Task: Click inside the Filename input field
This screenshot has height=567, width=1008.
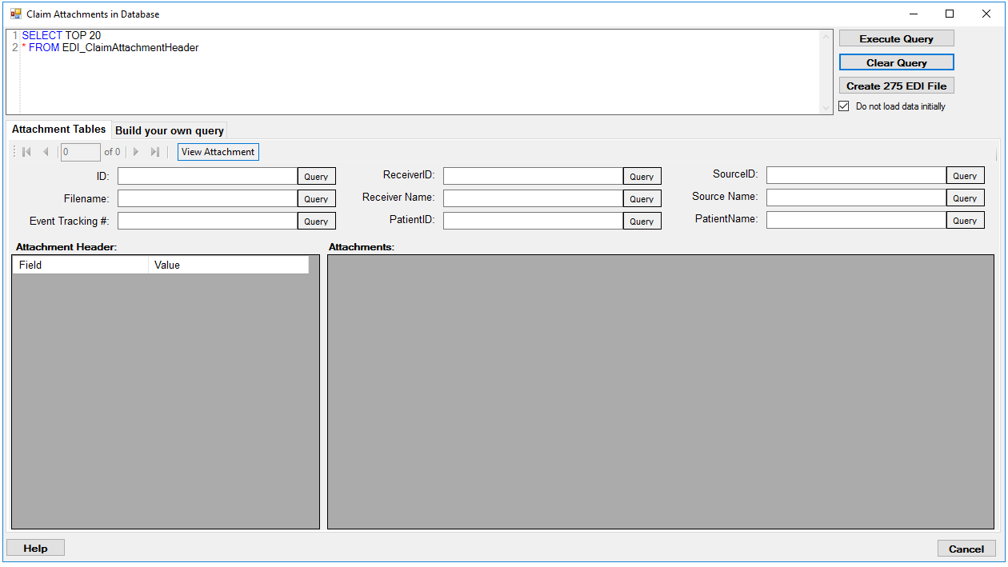Action: click(x=206, y=198)
